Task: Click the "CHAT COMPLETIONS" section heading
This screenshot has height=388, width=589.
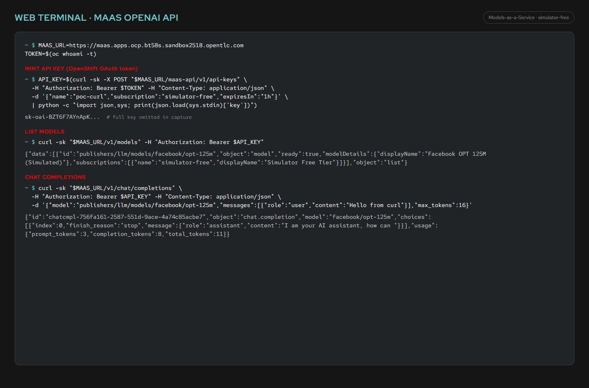Action: 55,177
